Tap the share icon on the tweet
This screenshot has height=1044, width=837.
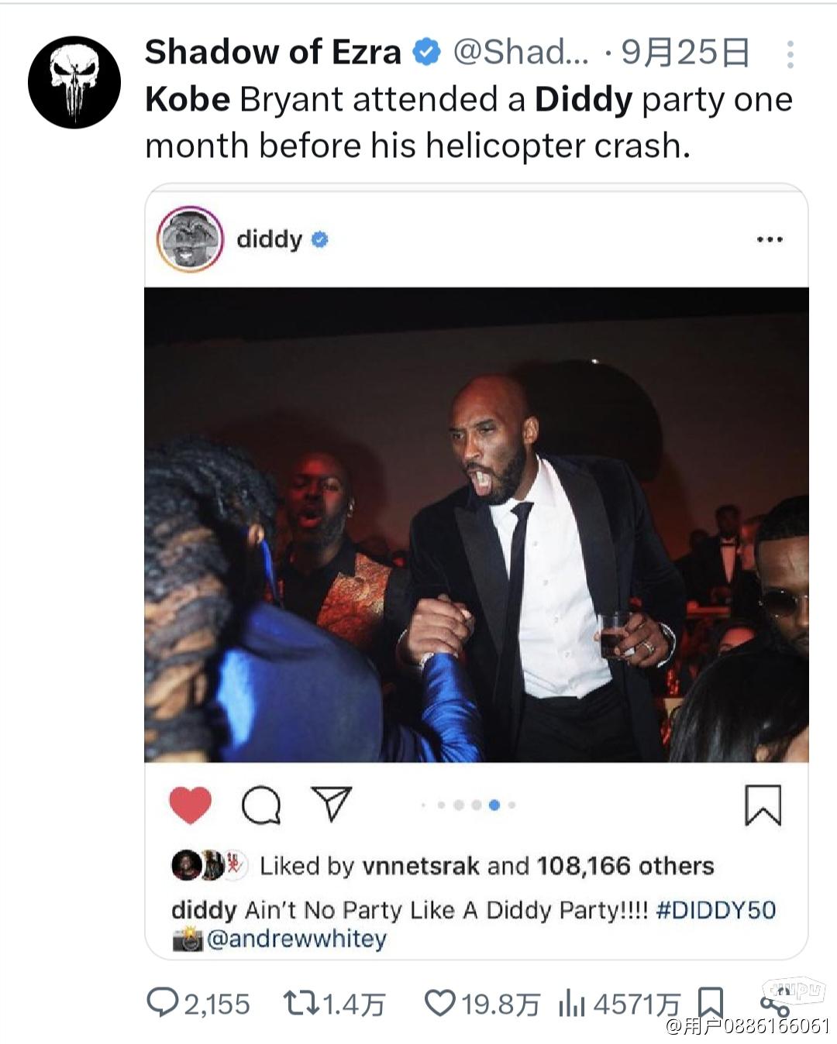pos(773,1005)
